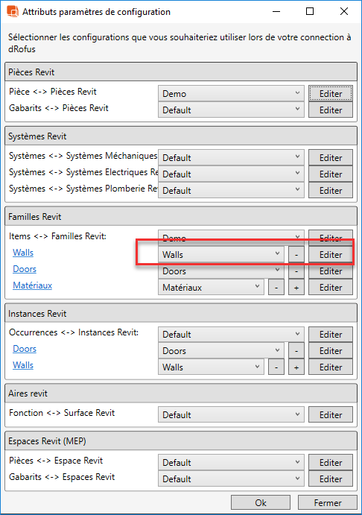This screenshot has width=362, height=515.
Task: Add a family config with Matériaux plus button
Action: coord(296,288)
